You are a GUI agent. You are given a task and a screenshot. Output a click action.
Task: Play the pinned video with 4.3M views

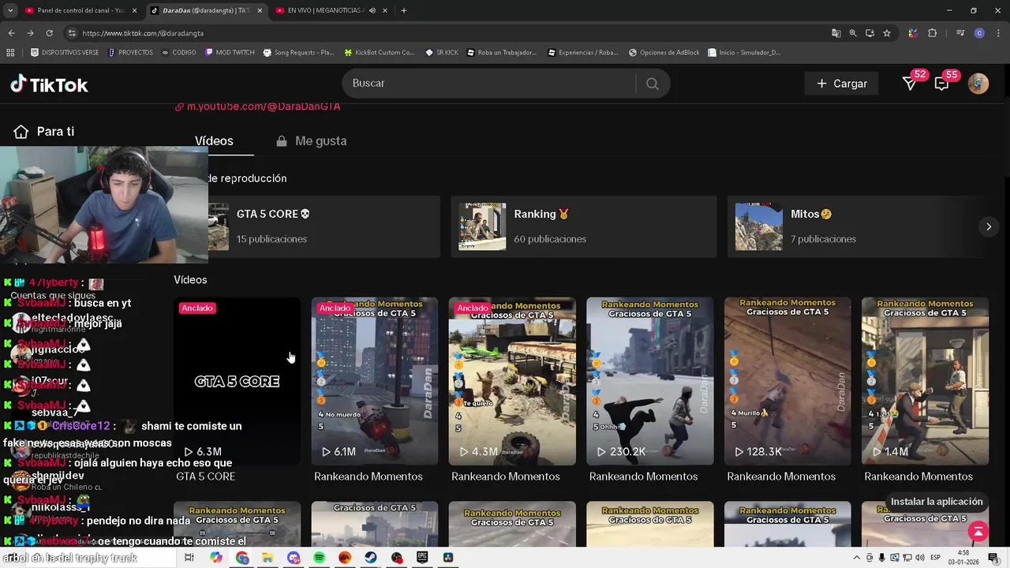click(512, 381)
